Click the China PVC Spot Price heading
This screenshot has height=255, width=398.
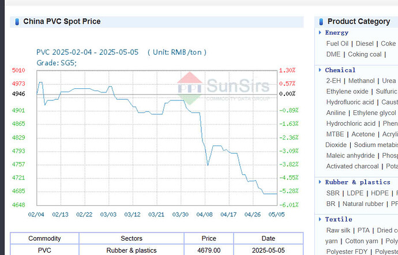click(x=62, y=21)
